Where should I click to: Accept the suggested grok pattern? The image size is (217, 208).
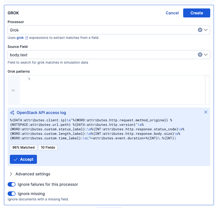23,159
